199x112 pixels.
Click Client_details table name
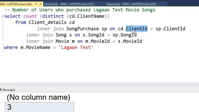48,22
